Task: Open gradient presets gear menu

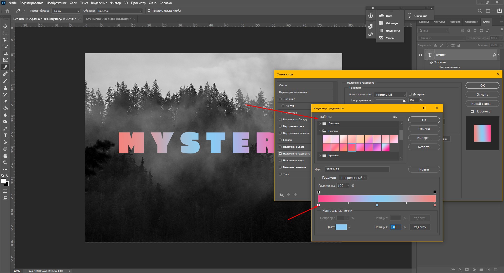Action: [x=394, y=117]
